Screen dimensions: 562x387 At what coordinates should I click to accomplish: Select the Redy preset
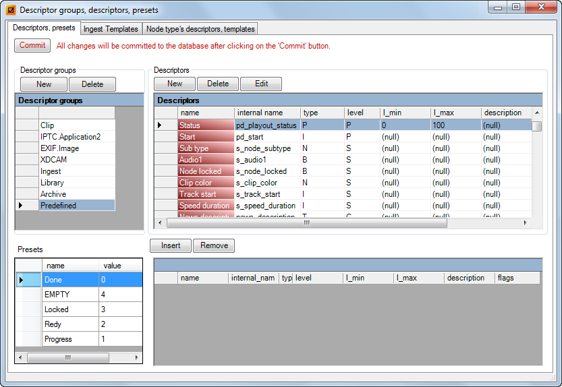71,324
